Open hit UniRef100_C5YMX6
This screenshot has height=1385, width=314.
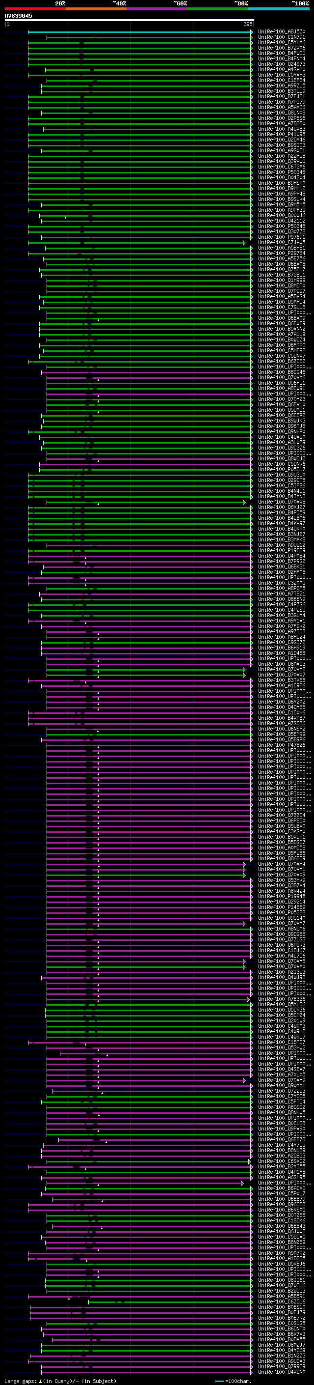282,42
